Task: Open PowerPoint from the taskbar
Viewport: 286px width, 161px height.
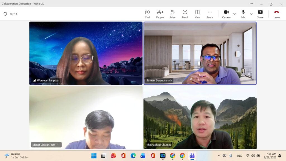Action: click(113, 156)
